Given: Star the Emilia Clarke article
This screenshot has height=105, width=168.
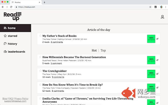Looking at the screenshot, I should [x=40, y=98].
